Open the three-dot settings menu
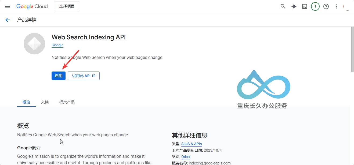This screenshot has height=165, width=354. [x=337, y=6]
